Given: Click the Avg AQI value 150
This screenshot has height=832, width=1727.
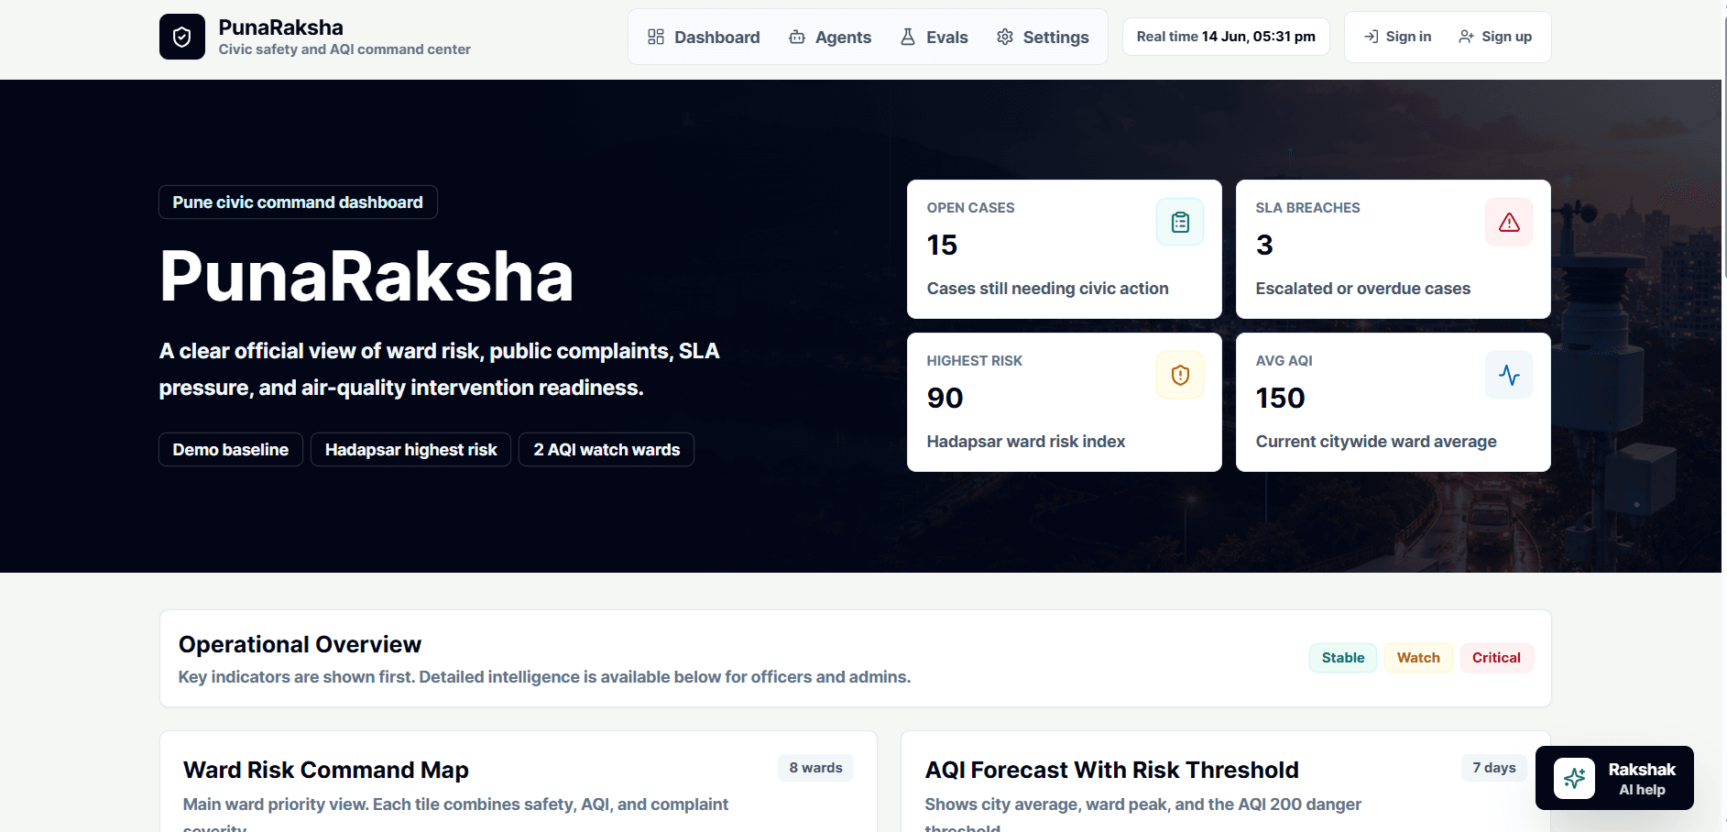Looking at the screenshot, I should [1280, 399].
